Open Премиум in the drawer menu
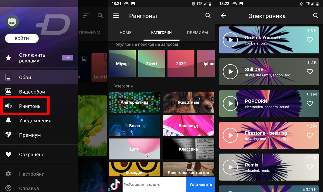 click(x=39, y=135)
